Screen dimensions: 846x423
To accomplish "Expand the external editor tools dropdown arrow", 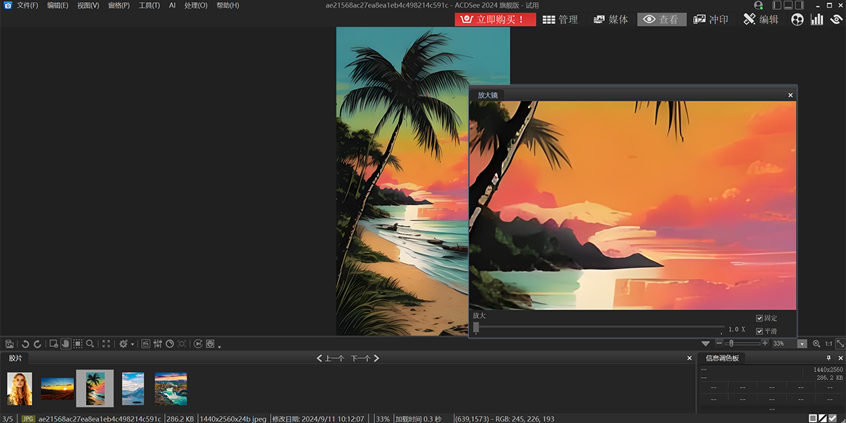I will (x=133, y=345).
